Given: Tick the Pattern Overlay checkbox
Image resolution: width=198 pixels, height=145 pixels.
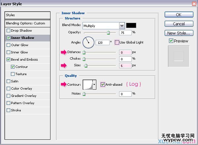Looking at the screenshot, I should tap(8, 103).
